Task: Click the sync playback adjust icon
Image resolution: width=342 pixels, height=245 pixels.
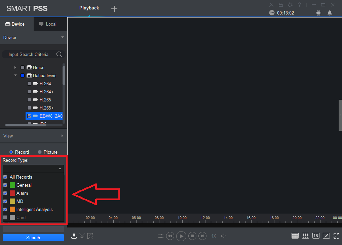Action: click(161, 236)
